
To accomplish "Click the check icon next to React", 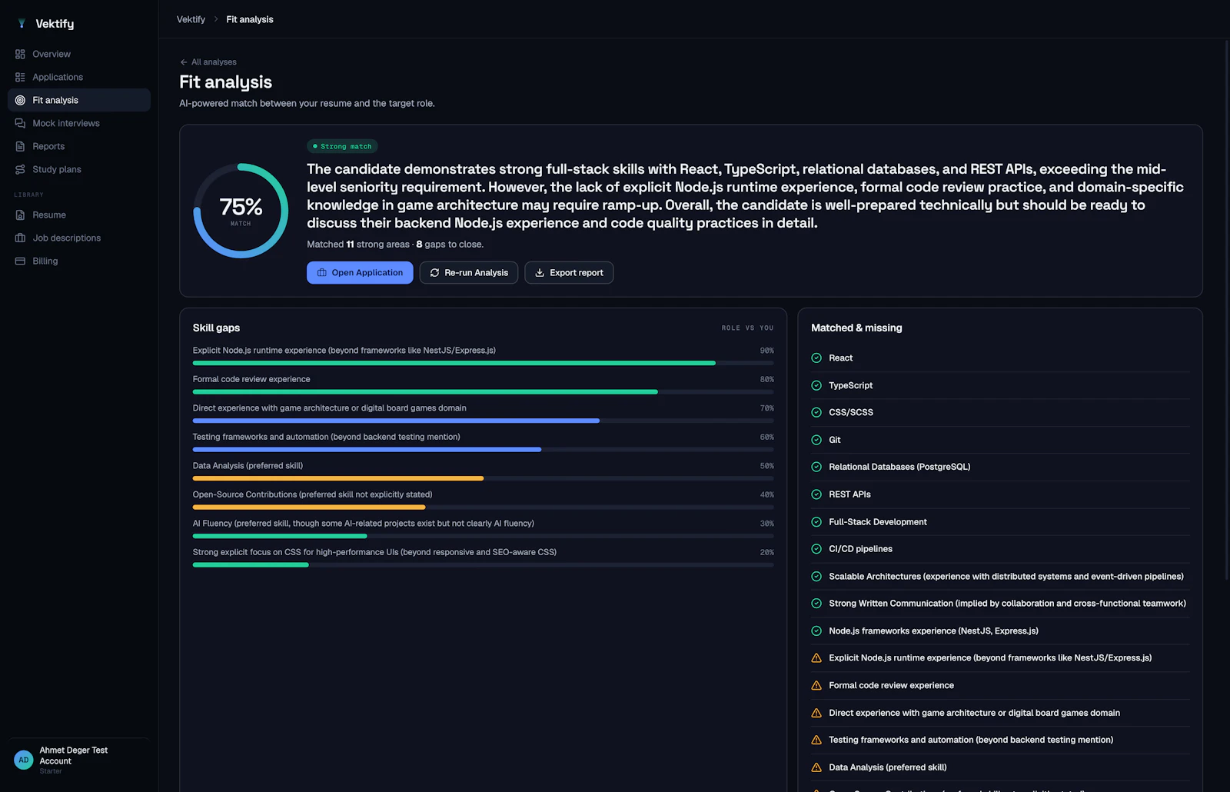I will pos(816,358).
